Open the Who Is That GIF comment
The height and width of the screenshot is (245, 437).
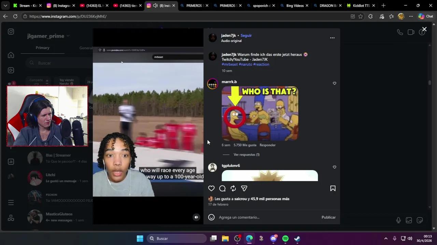click(x=260, y=113)
